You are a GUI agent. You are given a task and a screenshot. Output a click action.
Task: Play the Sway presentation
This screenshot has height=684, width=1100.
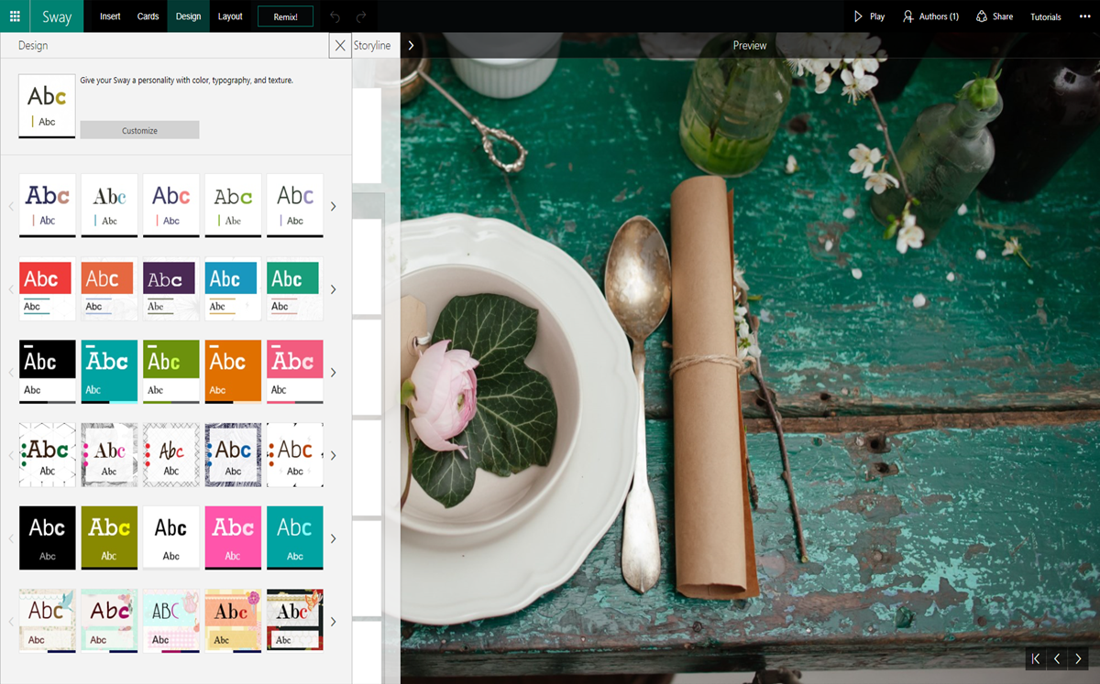[x=868, y=16]
